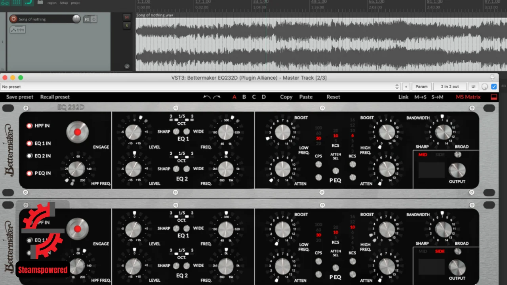The height and width of the screenshot is (285, 507).
Task: Click Save preset
Action: [x=20, y=97]
